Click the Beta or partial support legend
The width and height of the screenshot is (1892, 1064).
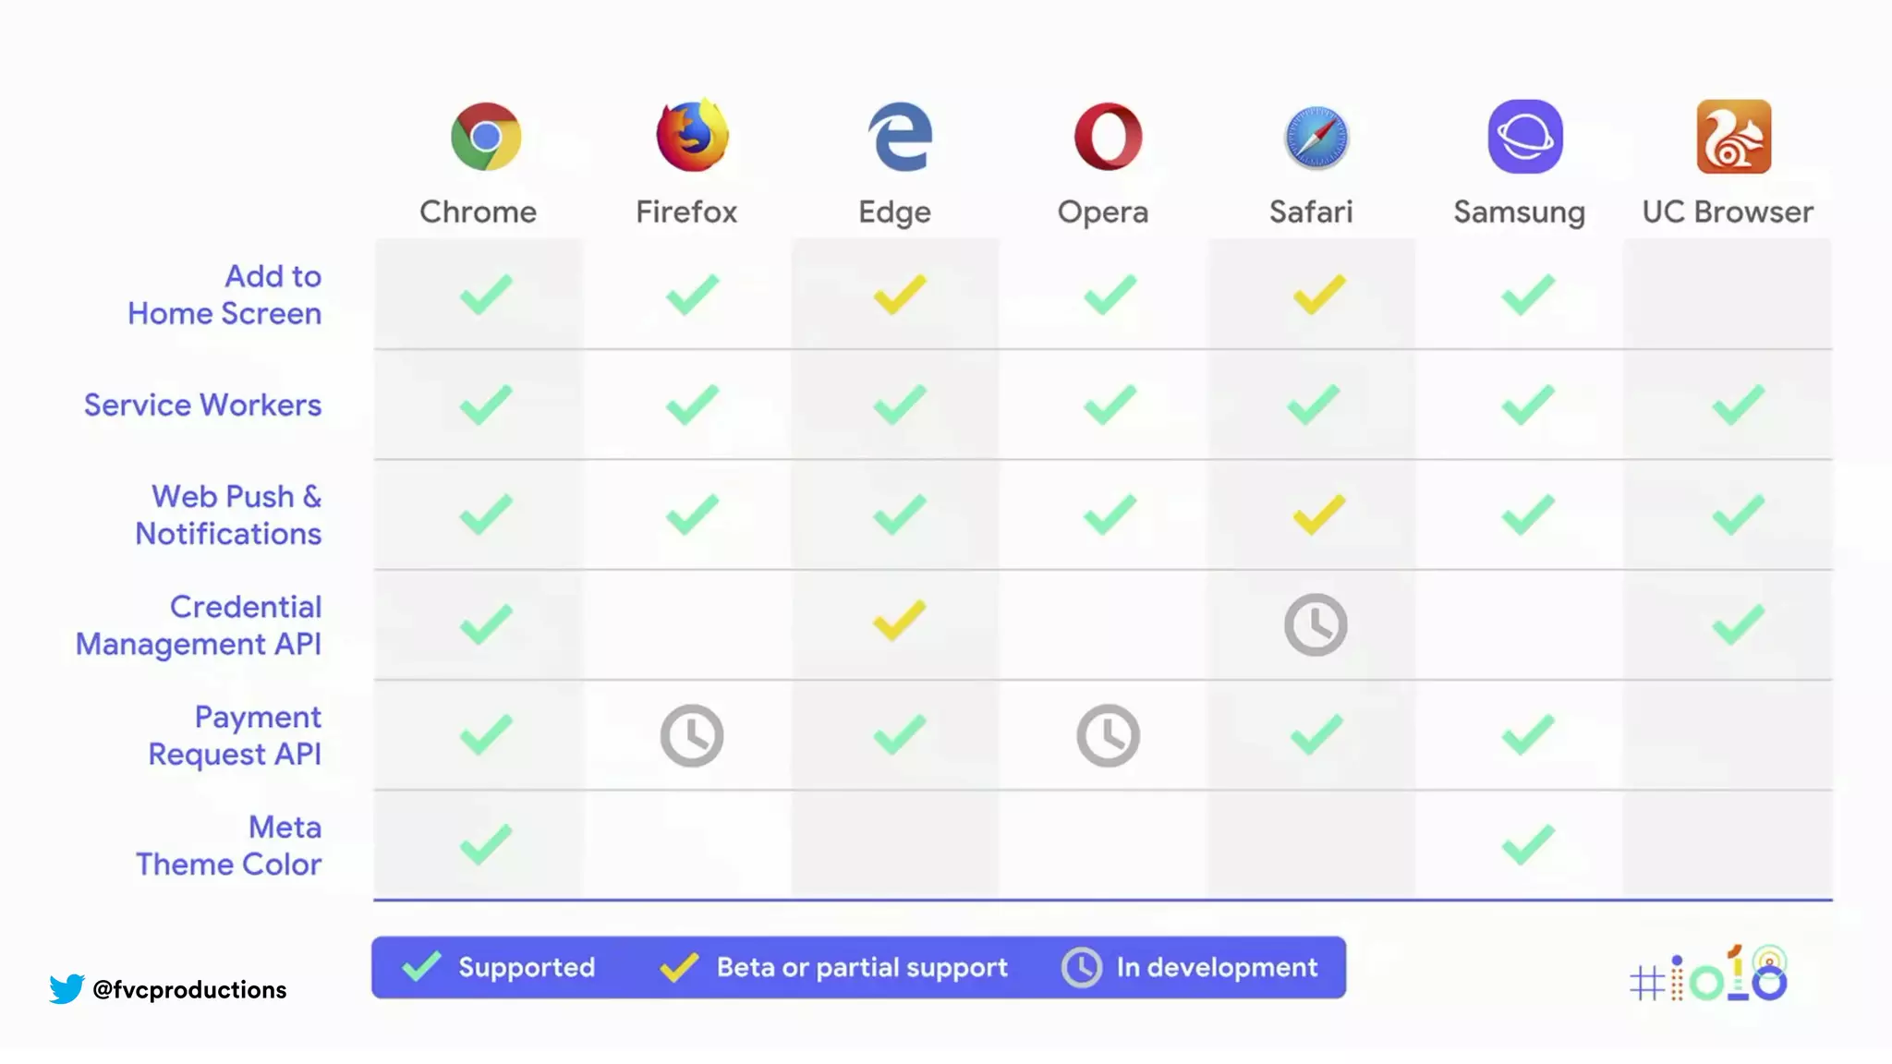pyautogui.click(x=833, y=967)
